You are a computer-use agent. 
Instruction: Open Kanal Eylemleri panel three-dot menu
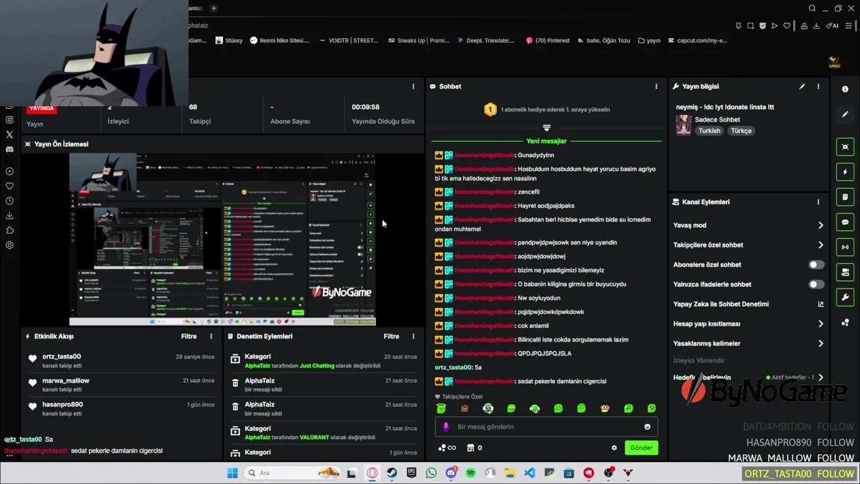818,202
